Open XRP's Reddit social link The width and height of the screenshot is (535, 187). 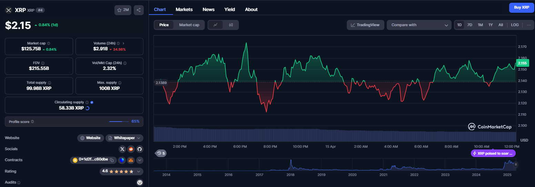tap(131, 149)
